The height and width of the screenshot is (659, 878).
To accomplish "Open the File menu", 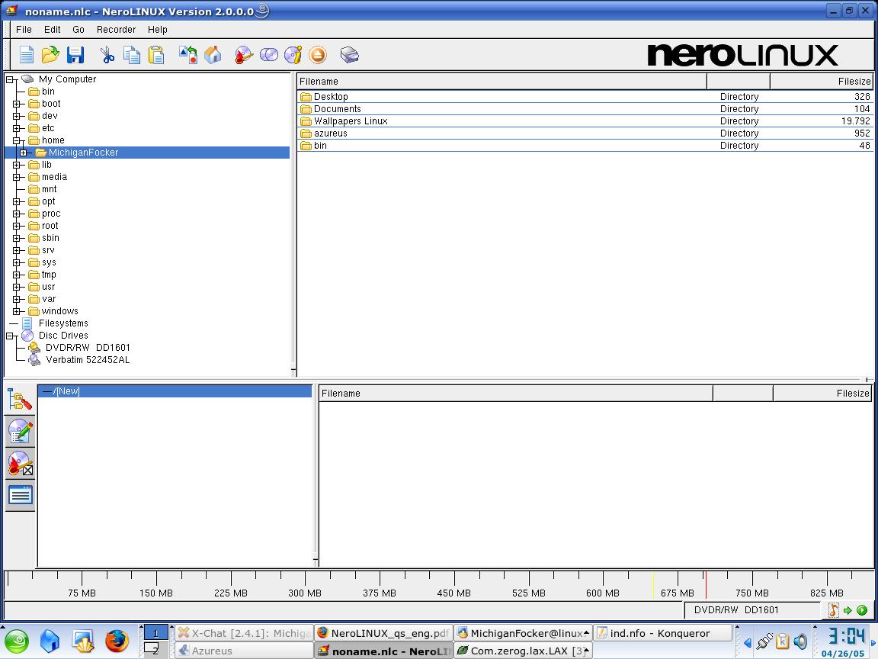I will [x=24, y=29].
